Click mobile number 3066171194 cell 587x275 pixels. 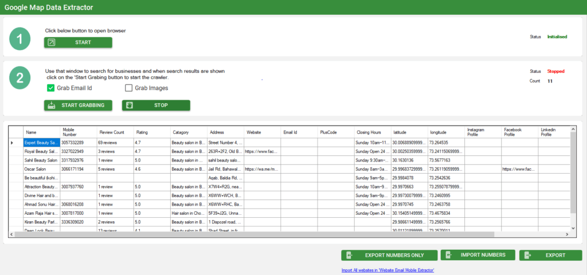point(79,169)
